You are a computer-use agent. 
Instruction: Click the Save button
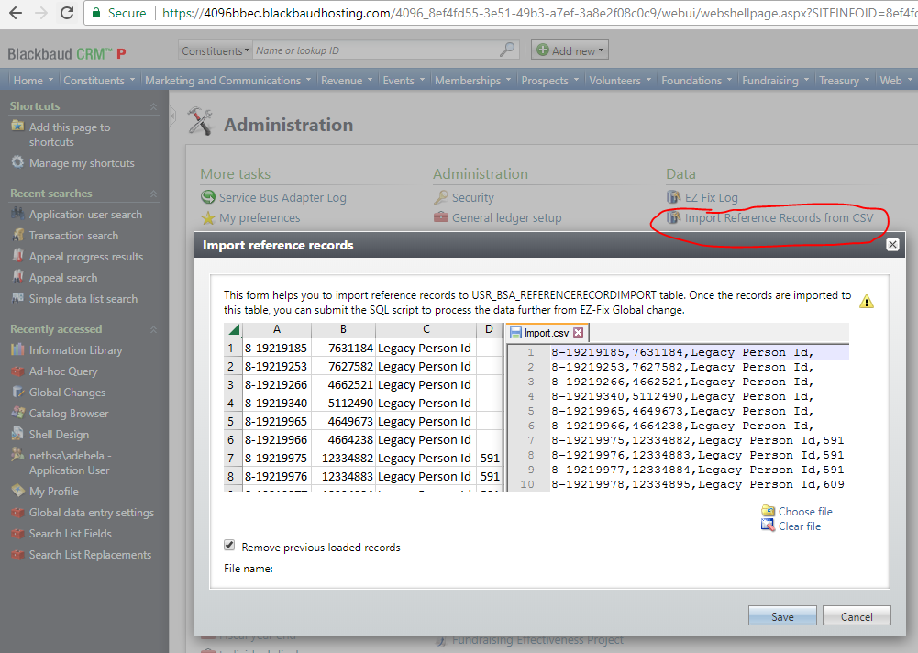(x=782, y=616)
